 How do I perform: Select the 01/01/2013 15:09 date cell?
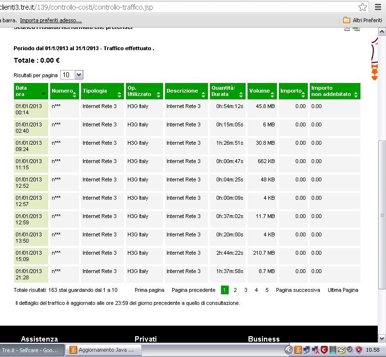tap(31, 256)
